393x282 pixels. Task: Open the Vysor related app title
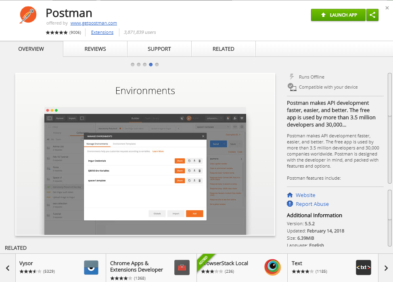(26, 263)
